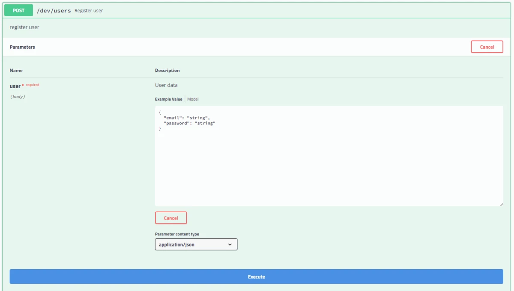Viewport: 514px width, 291px height.
Task: Click the "email" line in JSON body
Action: pyautogui.click(x=187, y=118)
